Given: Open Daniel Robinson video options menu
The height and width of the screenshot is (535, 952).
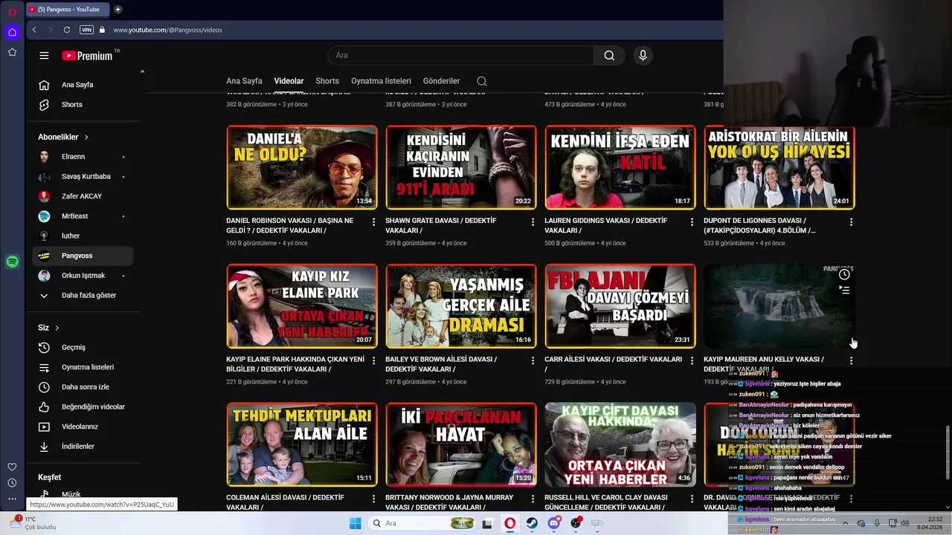Looking at the screenshot, I should (374, 222).
